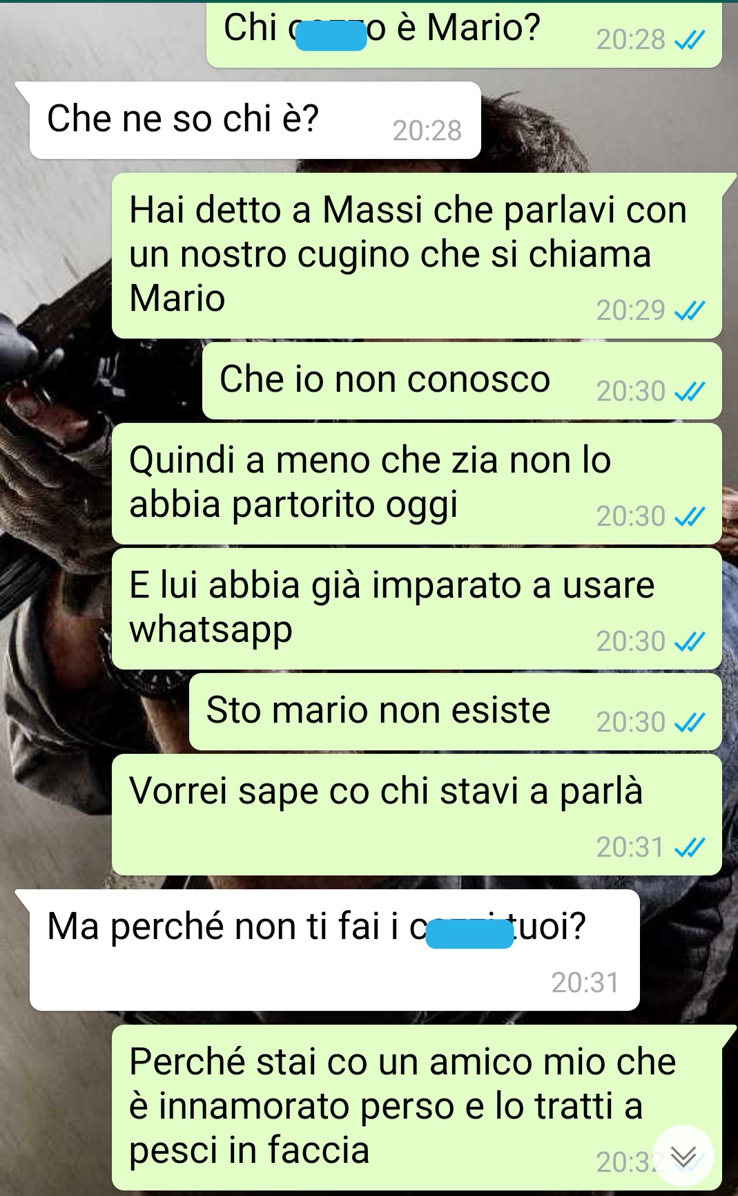Tap 'E lui abbia già imparato' message
Viewport: 738px width, 1196px height.
point(417,609)
